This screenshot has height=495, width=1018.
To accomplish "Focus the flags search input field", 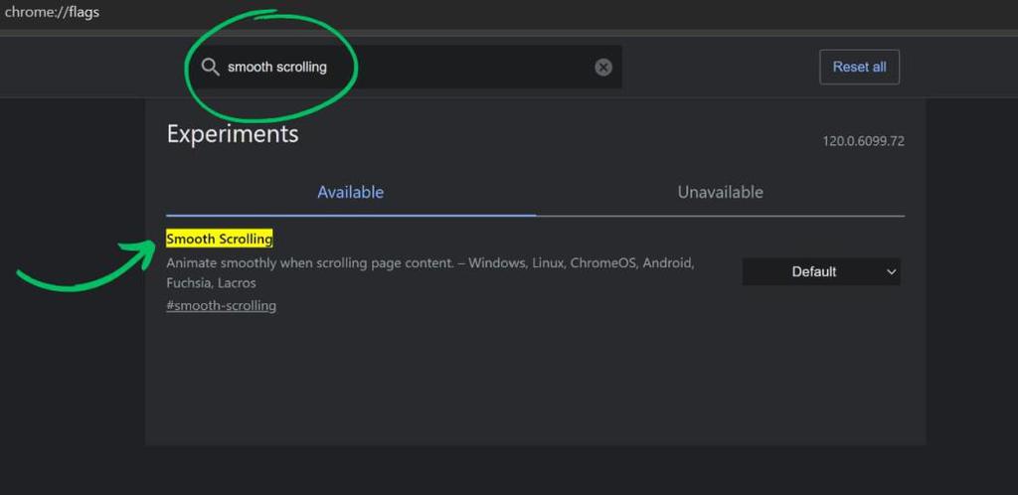I will 457,67.
